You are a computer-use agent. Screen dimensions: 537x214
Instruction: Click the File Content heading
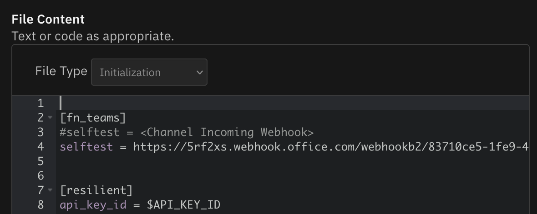click(48, 19)
